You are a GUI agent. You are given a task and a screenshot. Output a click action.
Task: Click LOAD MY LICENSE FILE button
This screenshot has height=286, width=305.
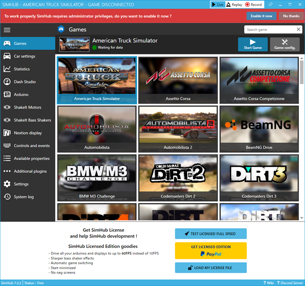[211, 268]
